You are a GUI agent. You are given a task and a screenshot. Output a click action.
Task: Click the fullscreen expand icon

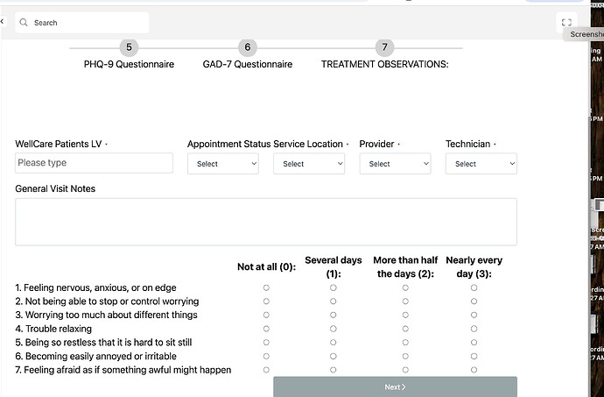[566, 23]
